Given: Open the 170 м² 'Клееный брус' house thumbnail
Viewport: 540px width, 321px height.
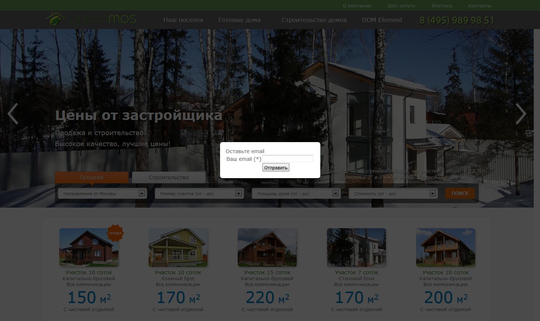Looking at the screenshot, I should 178,247.
